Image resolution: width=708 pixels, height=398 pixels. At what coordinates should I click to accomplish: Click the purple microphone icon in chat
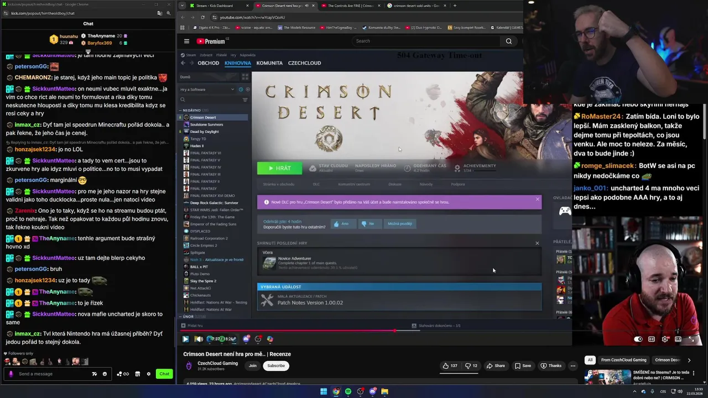11,374
